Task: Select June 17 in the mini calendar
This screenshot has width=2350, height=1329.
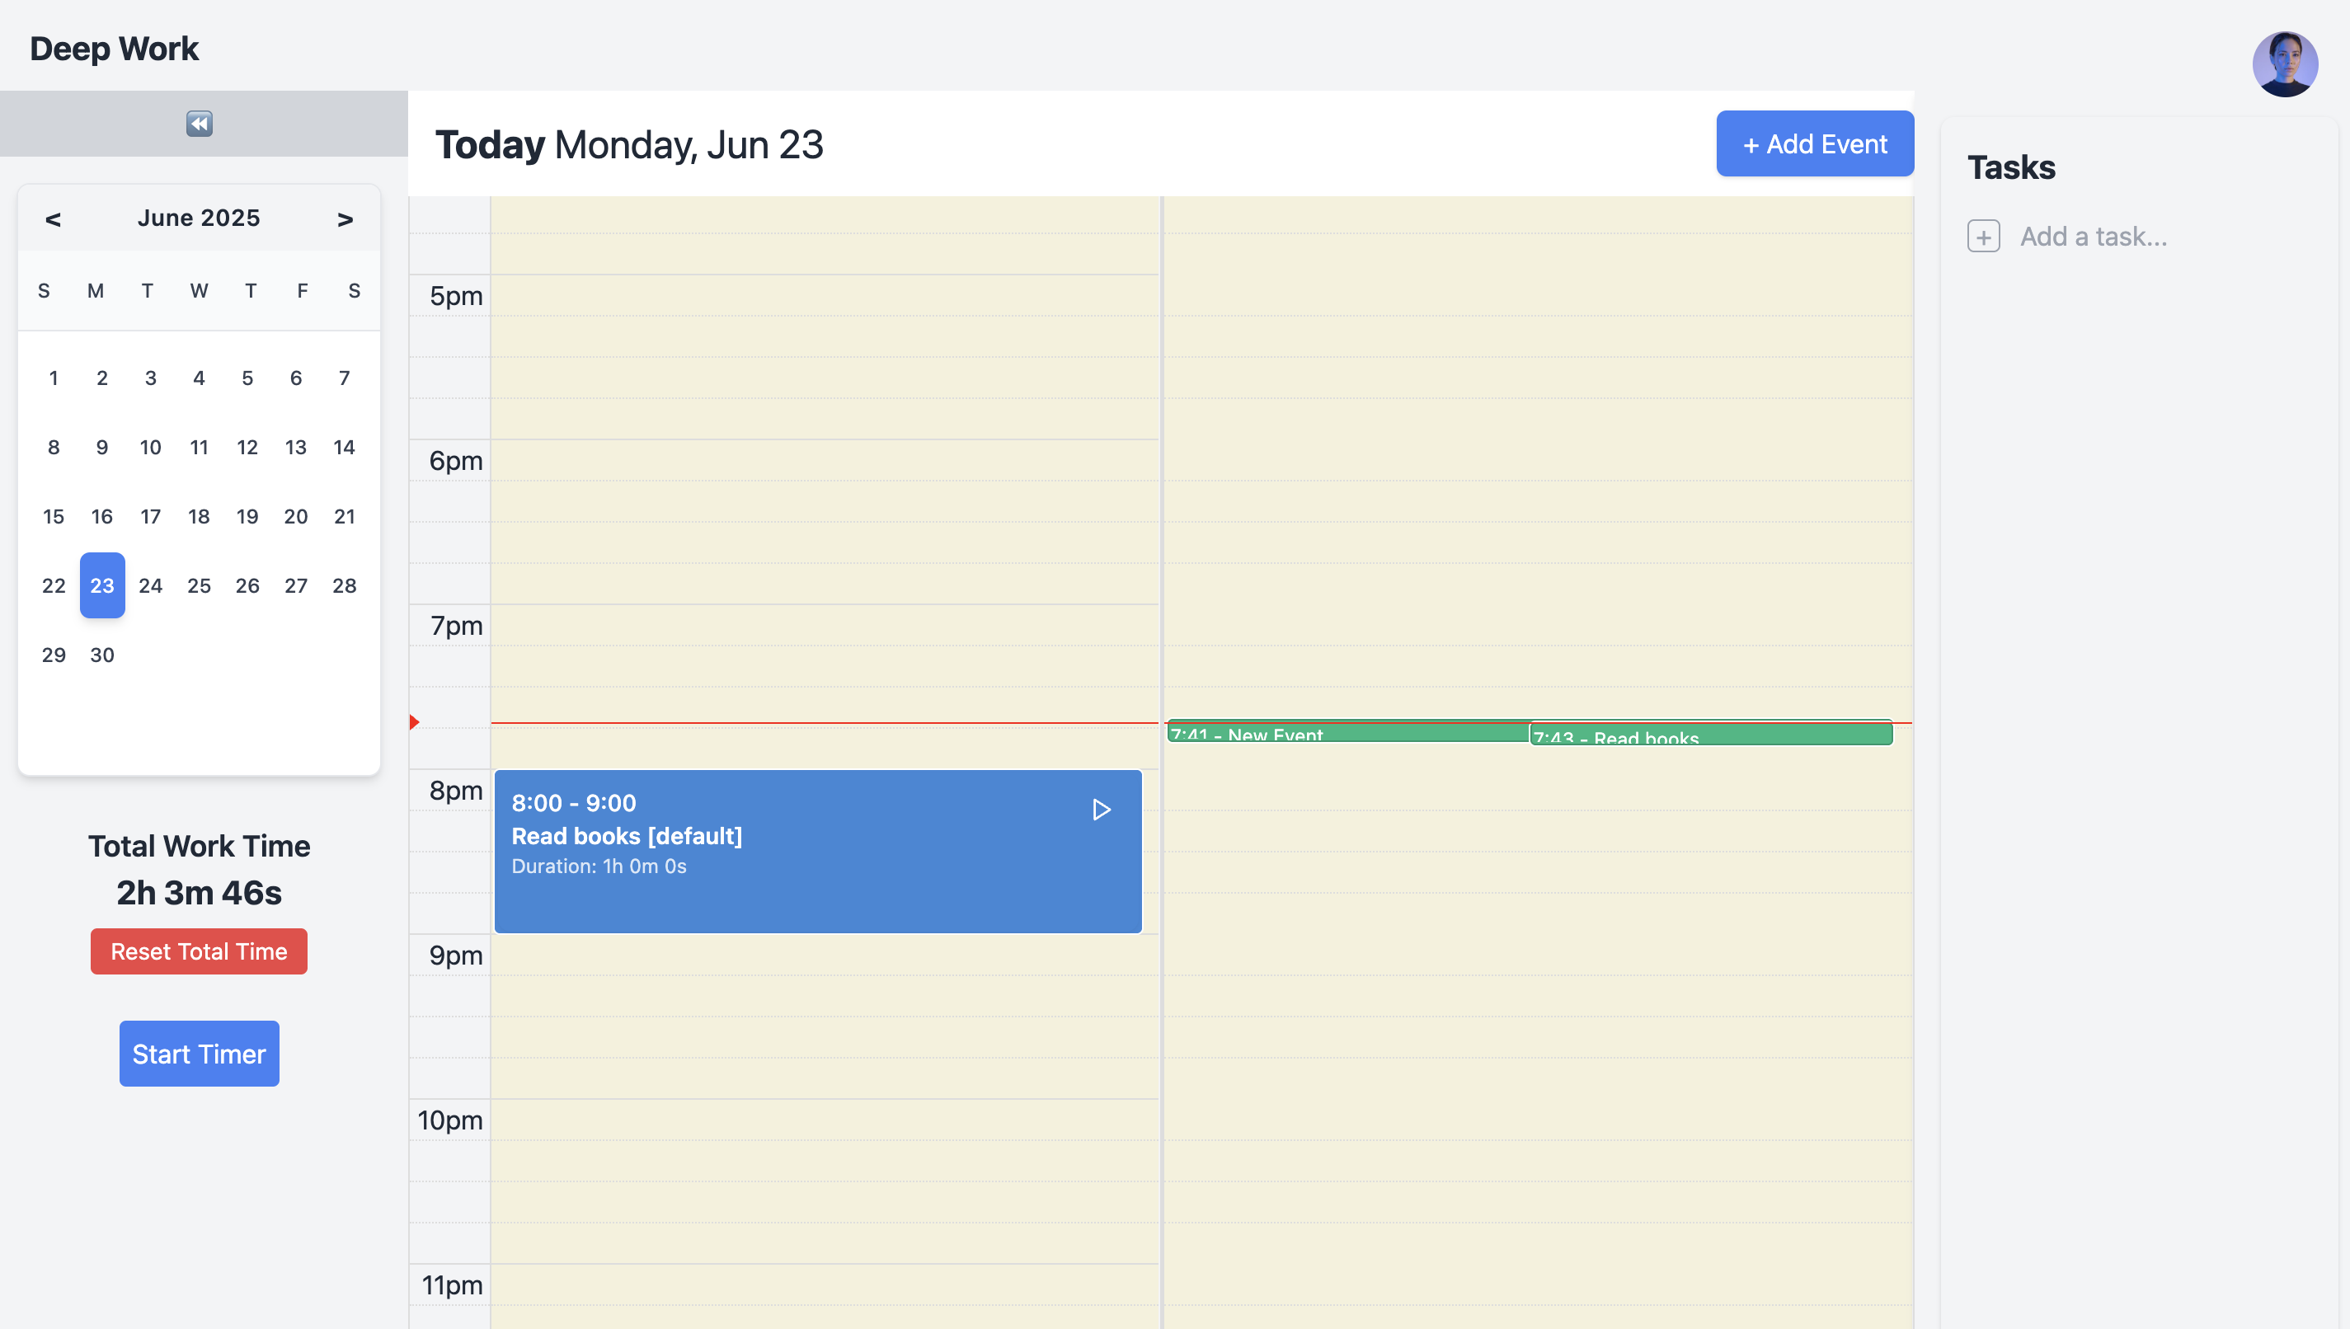Action: [151, 517]
